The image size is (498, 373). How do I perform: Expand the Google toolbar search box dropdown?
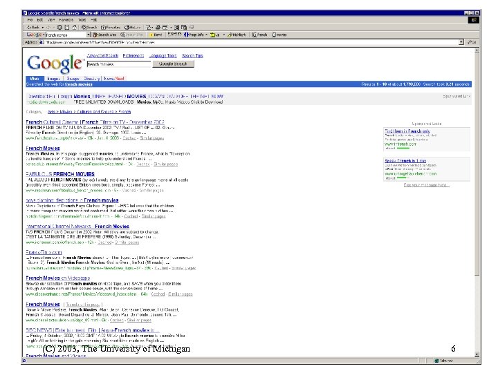point(89,35)
